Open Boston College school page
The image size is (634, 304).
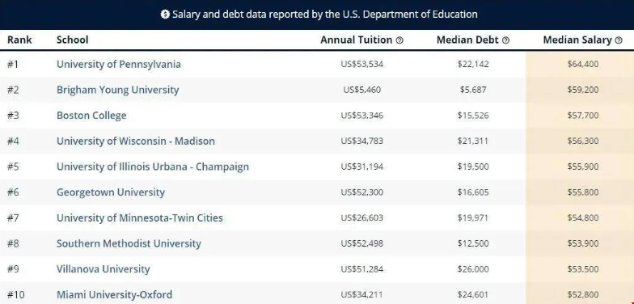[x=91, y=116]
